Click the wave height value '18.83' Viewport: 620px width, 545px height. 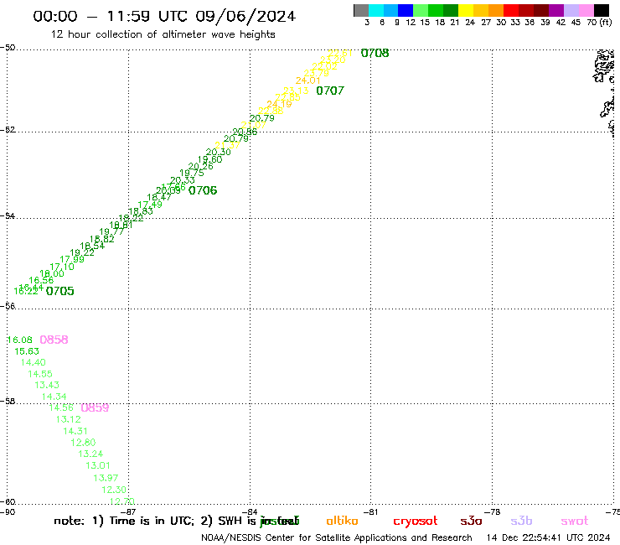pos(141,211)
